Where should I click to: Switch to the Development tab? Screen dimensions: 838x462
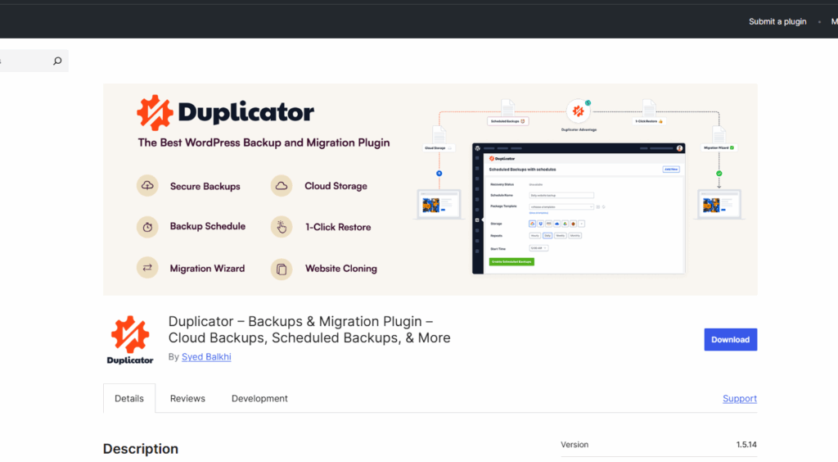pyautogui.click(x=259, y=399)
